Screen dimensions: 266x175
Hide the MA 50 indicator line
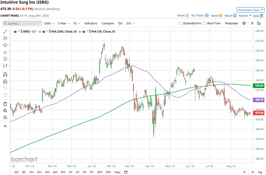pyautogui.click(x=84, y=32)
